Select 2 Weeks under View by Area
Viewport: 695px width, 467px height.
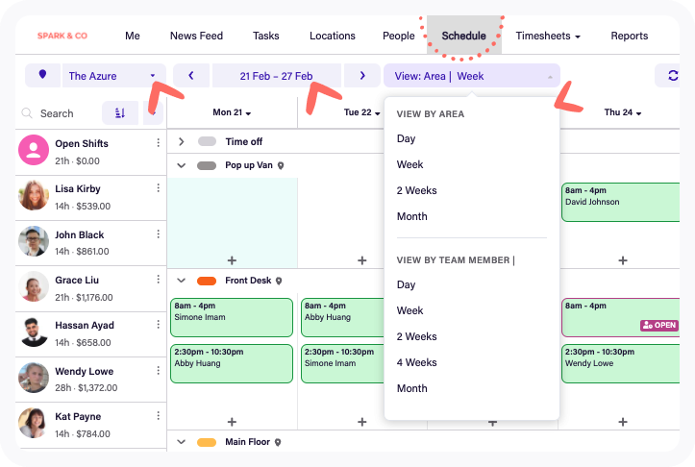(x=416, y=190)
